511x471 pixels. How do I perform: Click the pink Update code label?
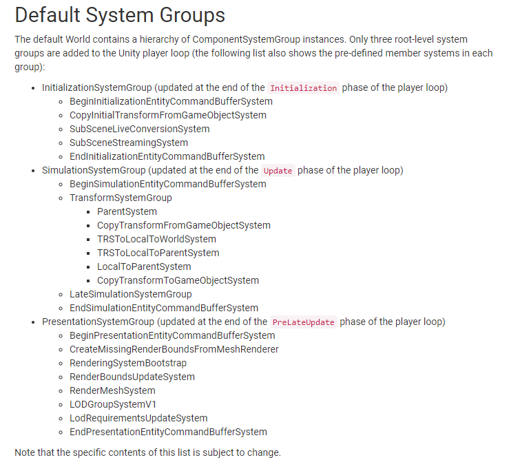[x=278, y=171]
